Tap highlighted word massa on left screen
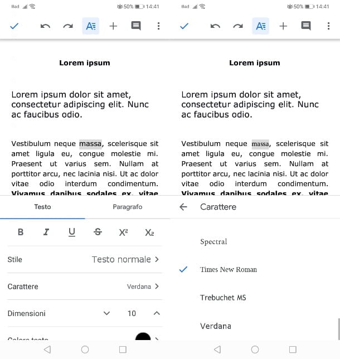 pos(90,144)
